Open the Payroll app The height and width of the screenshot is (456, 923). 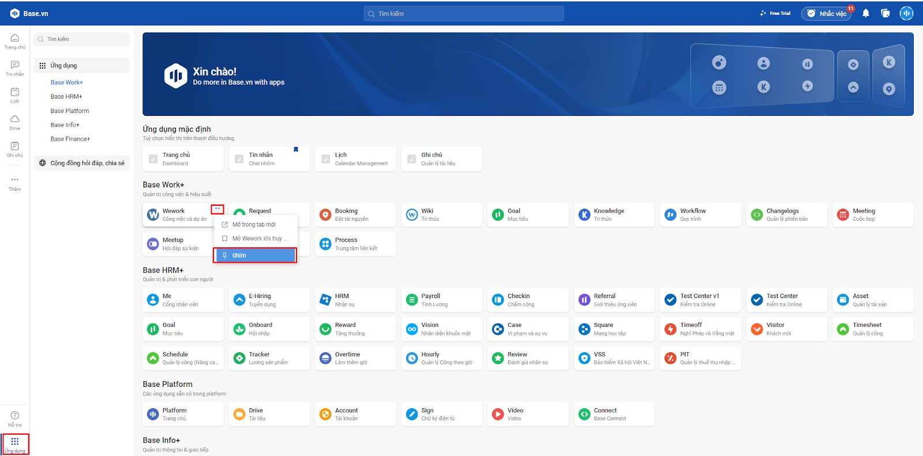click(442, 300)
